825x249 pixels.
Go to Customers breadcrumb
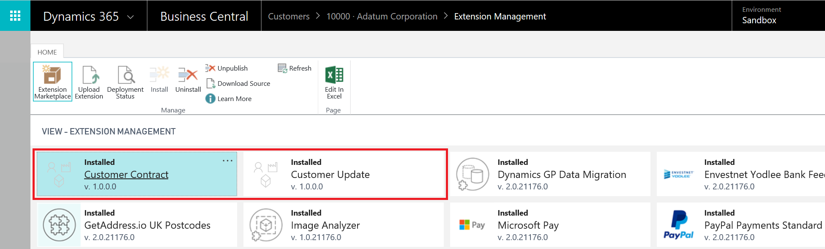point(289,16)
